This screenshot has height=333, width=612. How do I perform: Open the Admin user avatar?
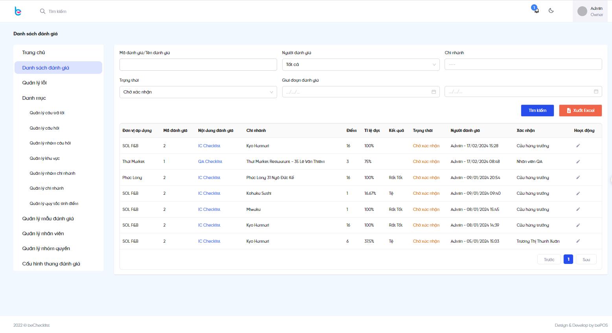582,11
